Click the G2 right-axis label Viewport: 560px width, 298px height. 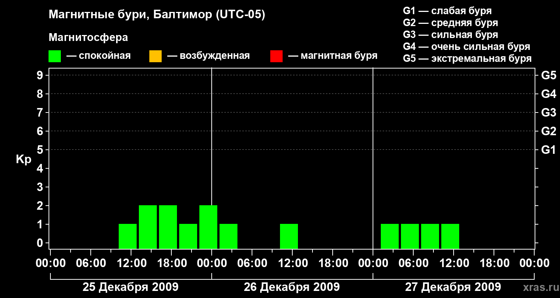tap(548, 131)
